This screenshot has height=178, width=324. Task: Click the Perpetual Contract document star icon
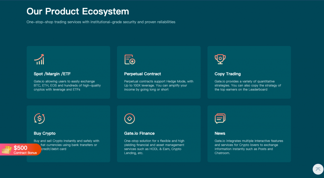[130, 60]
